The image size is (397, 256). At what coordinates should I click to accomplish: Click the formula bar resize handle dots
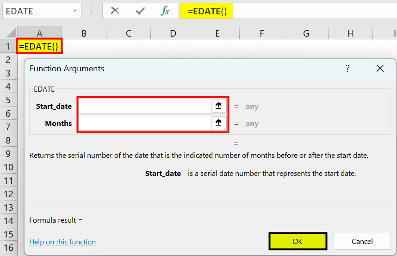coord(92,11)
